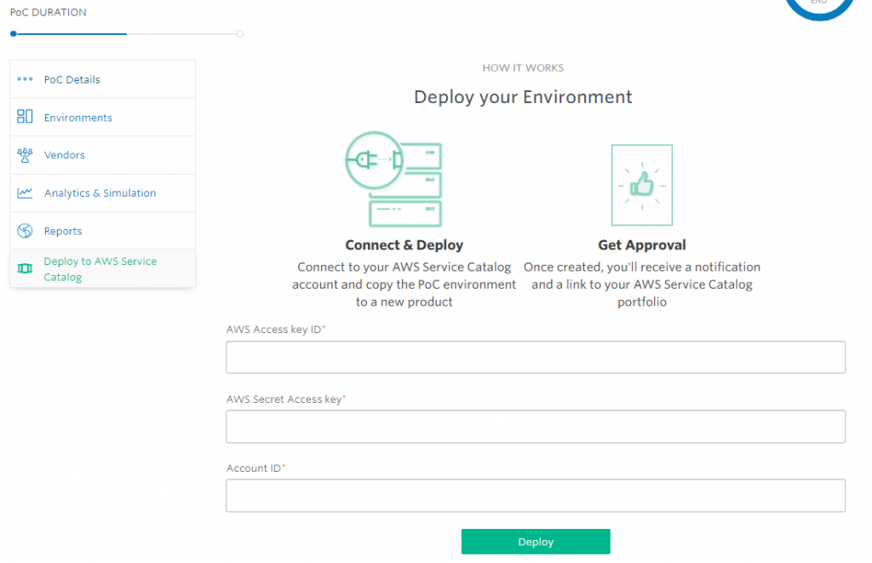Click the Get Approval heading
This screenshot has width=872, height=563.
642,244
